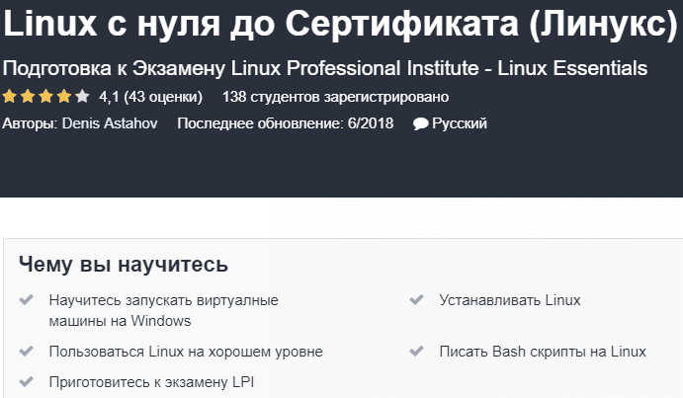The image size is (683, 398).
Task: Click the speech bubble language icon
Action: point(420,124)
